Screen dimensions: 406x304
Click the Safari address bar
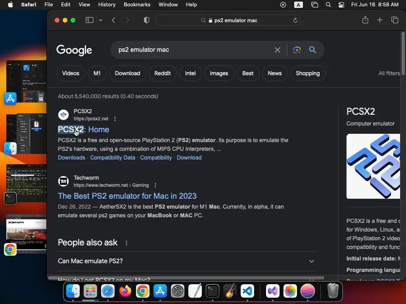point(228,20)
